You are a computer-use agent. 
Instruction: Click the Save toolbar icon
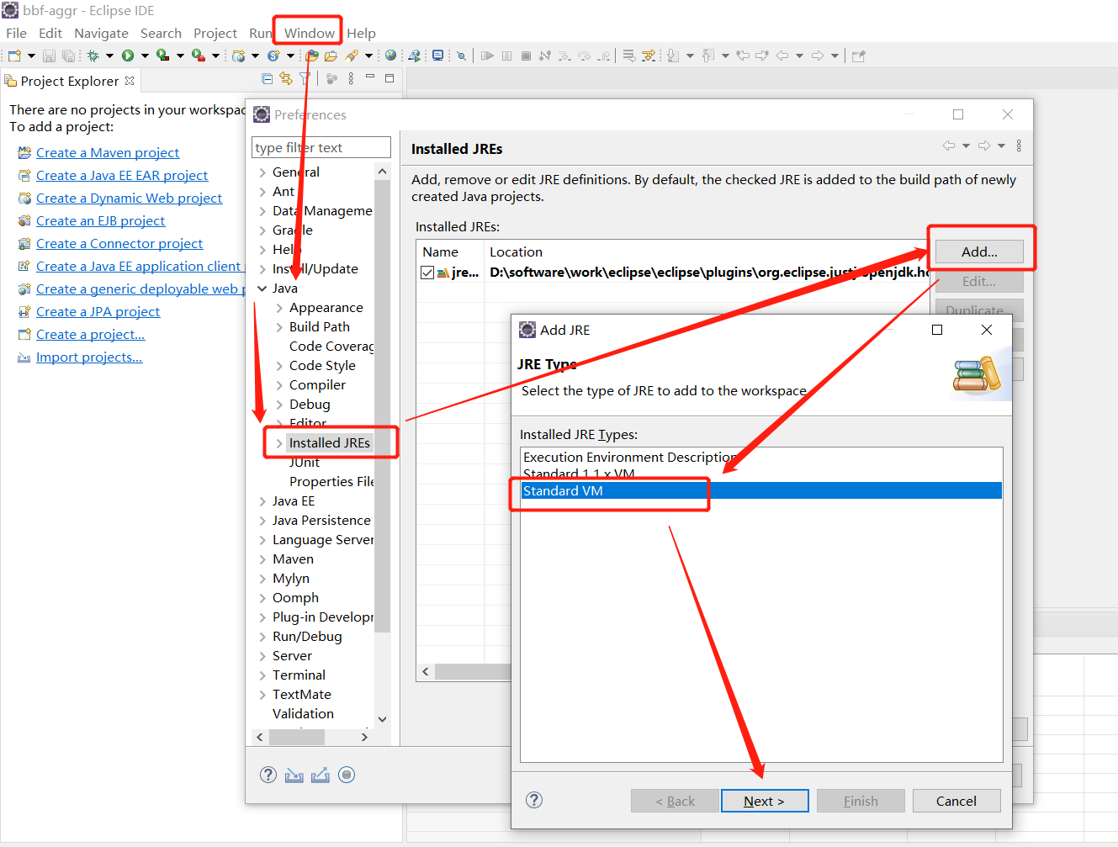tap(49, 56)
